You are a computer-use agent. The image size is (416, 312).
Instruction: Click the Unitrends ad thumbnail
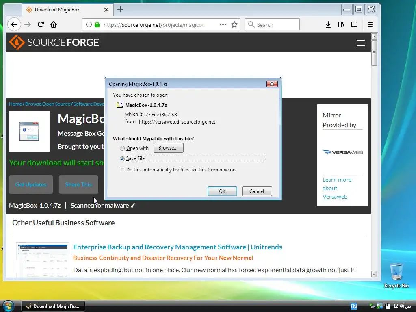point(43,260)
